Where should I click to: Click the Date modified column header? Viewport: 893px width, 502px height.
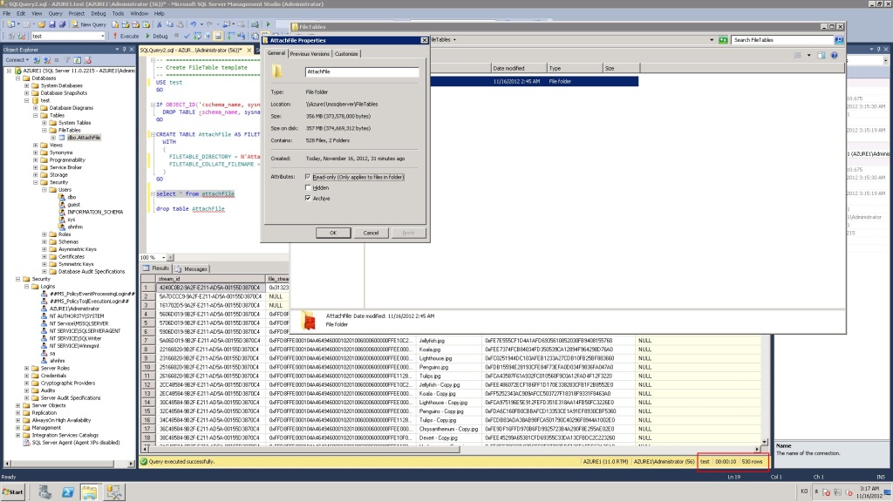(519, 68)
